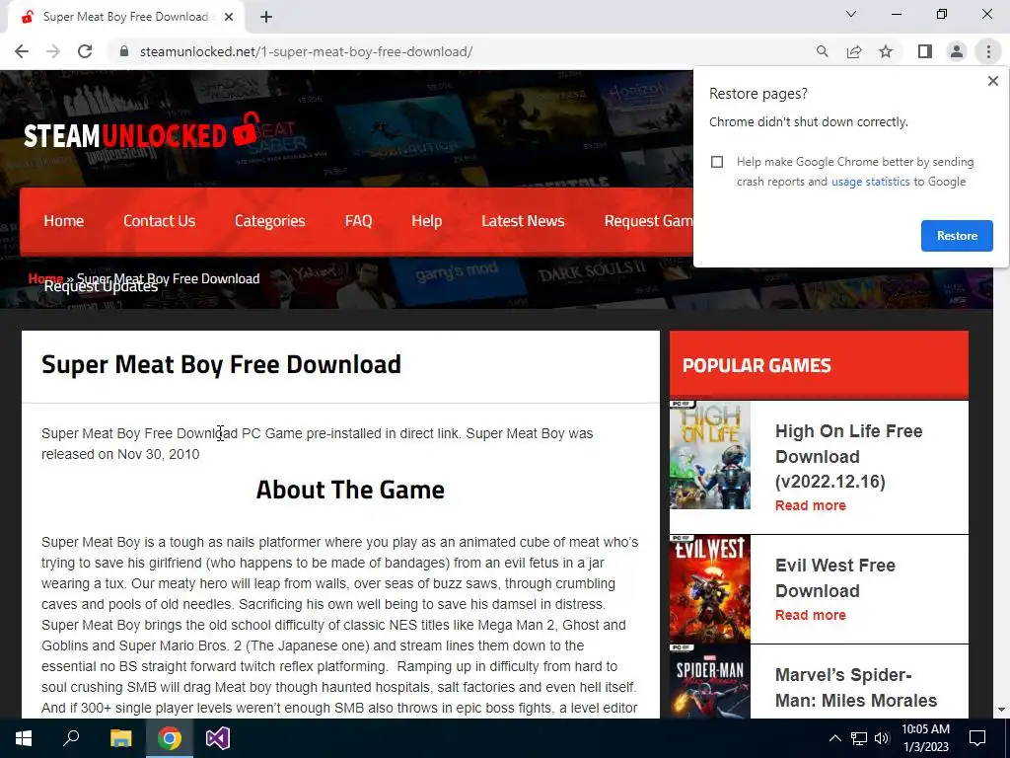Open the usage statistics link
Viewport: 1010px width, 758px height.
click(870, 182)
